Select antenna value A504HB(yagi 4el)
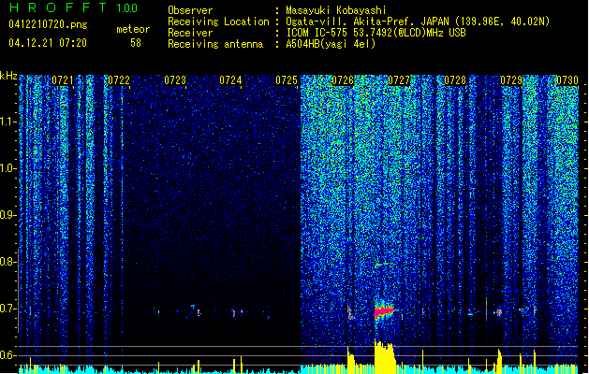 [331, 44]
